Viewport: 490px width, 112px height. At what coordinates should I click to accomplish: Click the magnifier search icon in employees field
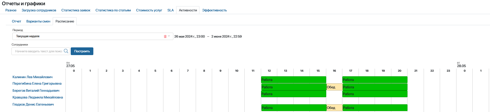[x=66, y=51]
